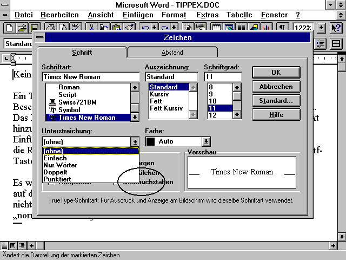Click the Borders toolbar icon at far right
The width and height of the screenshot is (346, 260).
pos(336,43)
